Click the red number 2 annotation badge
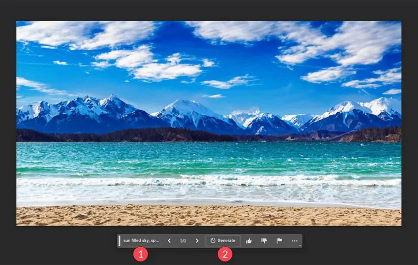 pyautogui.click(x=225, y=254)
